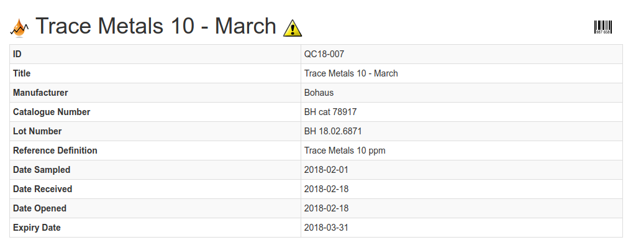Click the Reference Definition row label
The height and width of the screenshot is (250, 641).
pyautogui.click(x=55, y=150)
